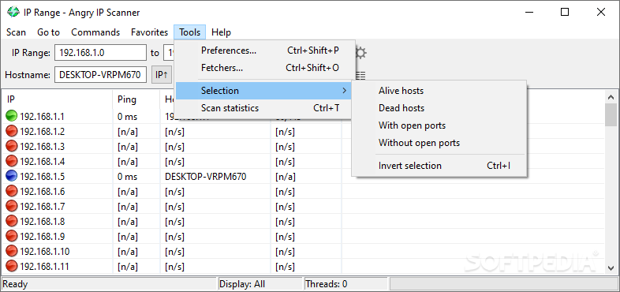Click red status icon for 192.168.1.10
The image size is (620, 292).
(x=12, y=251)
